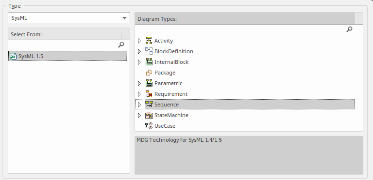Click the BlockDefinition diagram icon
The width and height of the screenshot is (373, 180).
click(x=149, y=51)
